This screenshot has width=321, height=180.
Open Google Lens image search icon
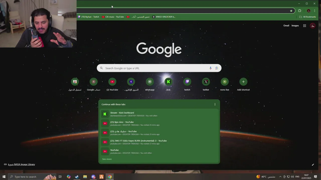(217, 68)
